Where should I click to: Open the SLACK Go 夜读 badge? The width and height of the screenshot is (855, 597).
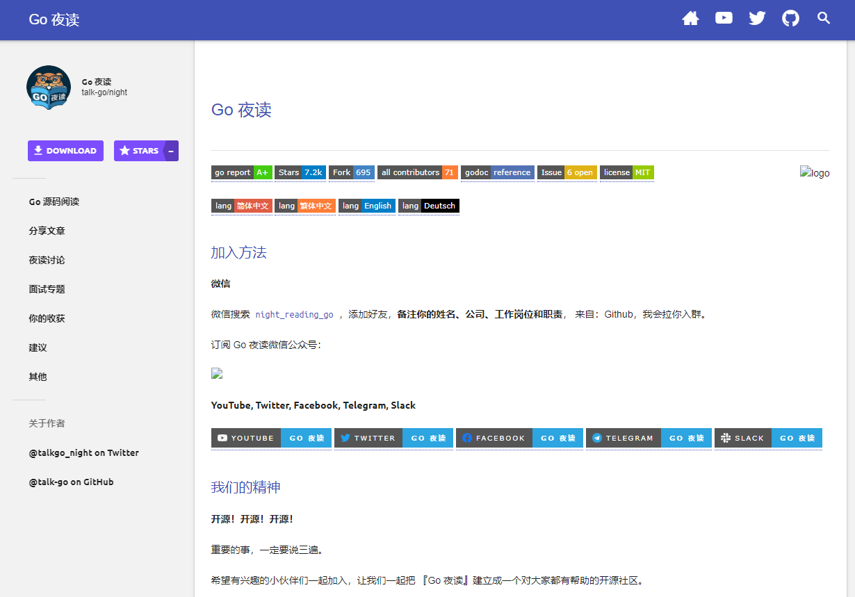[768, 438]
